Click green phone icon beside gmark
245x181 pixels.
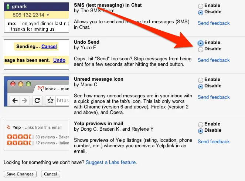[x=8, y=7]
